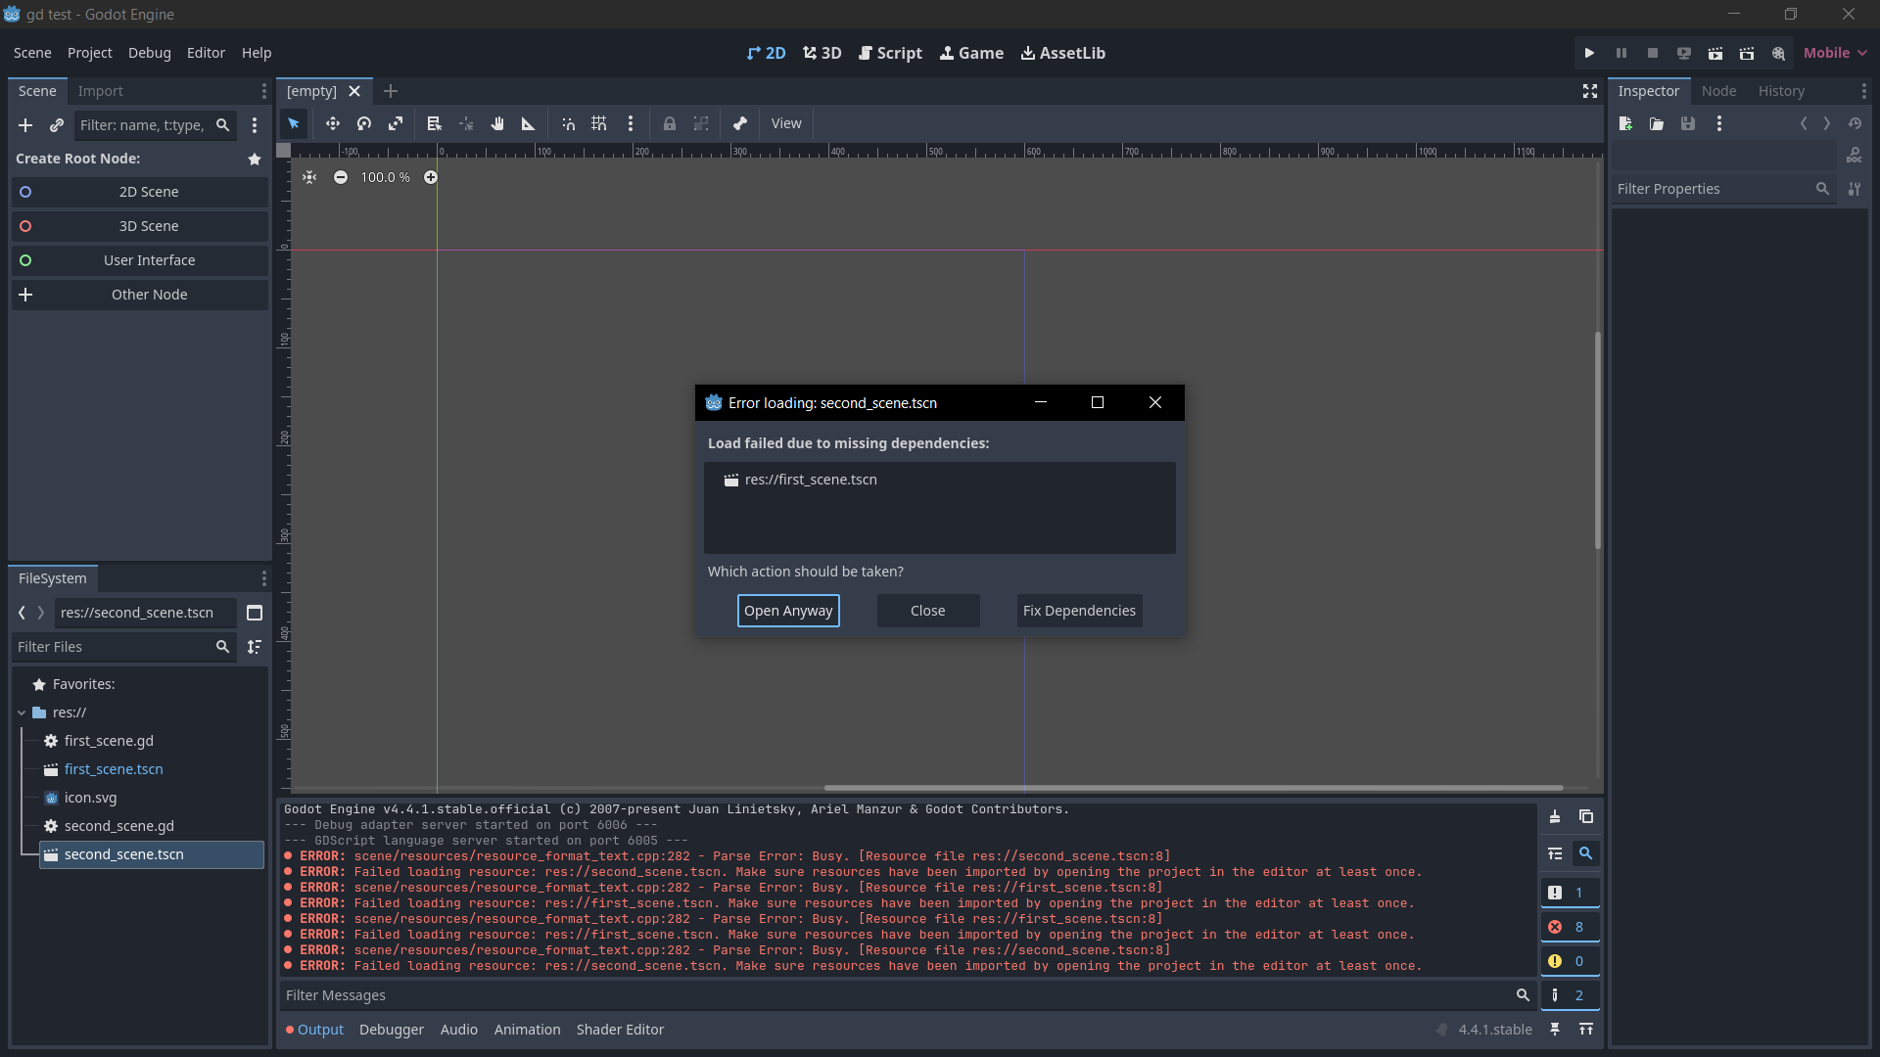This screenshot has width=1880, height=1057.
Task: Click Open Anyway in error dialog
Action: [788, 611]
